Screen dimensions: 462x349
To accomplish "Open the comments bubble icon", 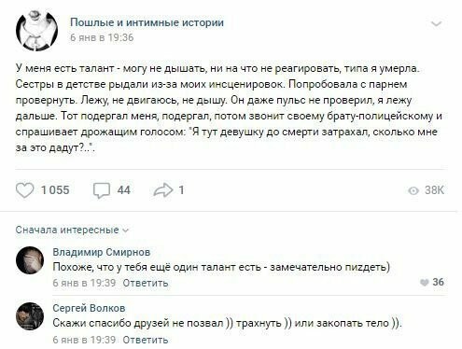I will [x=102, y=190].
